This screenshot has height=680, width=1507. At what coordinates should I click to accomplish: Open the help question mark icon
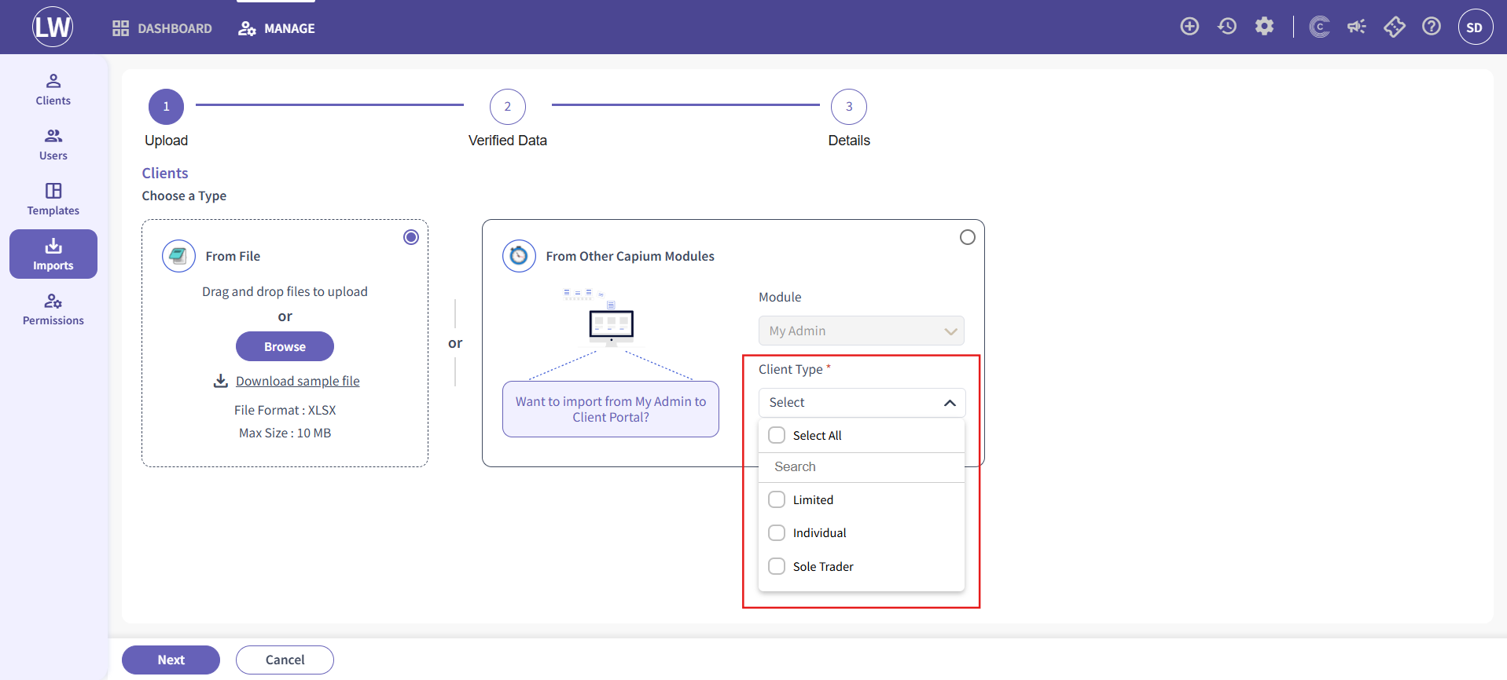coord(1432,27)
